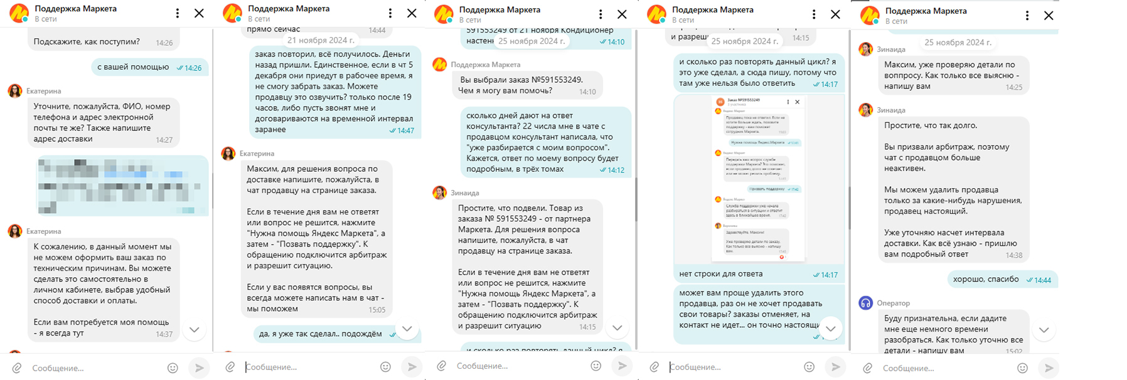Open three-dot menu in fourth chat panel

tap(814, 14)
